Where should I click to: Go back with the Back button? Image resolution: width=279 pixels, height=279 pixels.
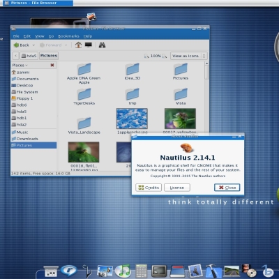point(21,45)
